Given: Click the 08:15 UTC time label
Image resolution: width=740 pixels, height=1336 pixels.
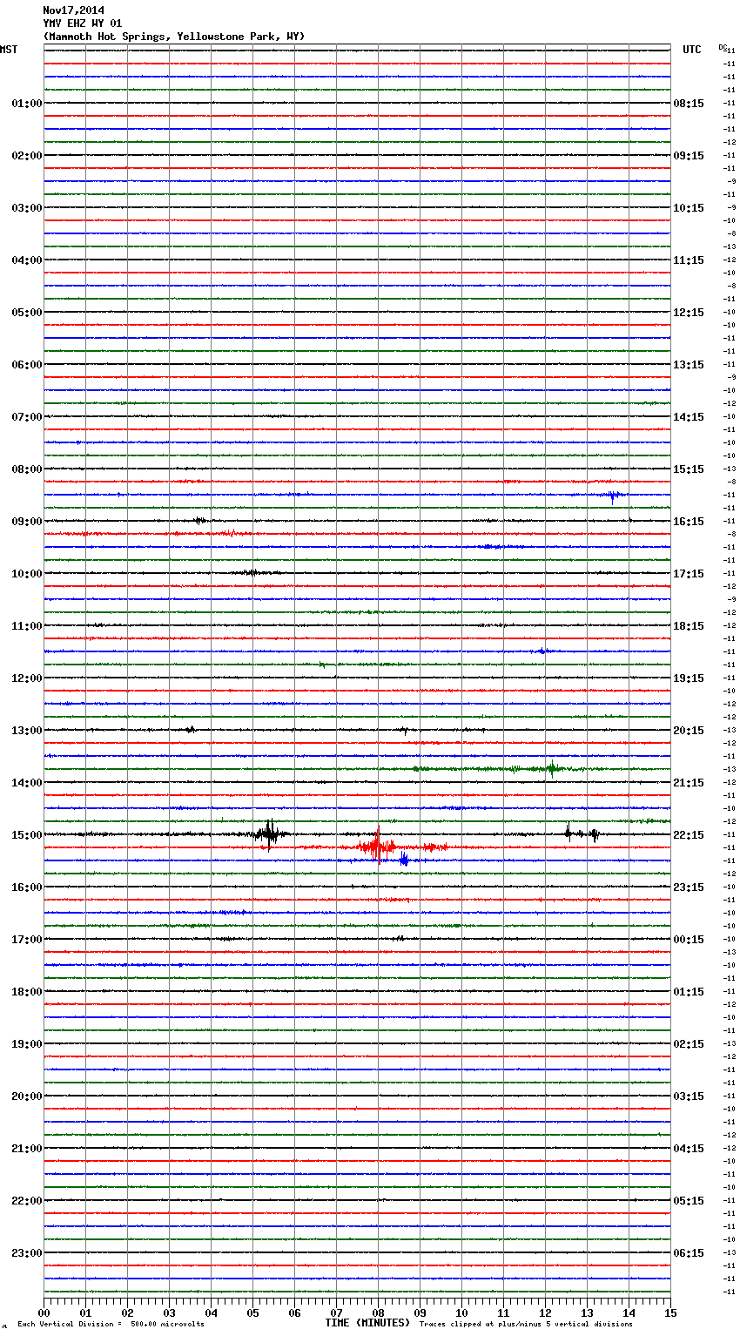Looking at the screenshot, I should (x=689, y=104).
